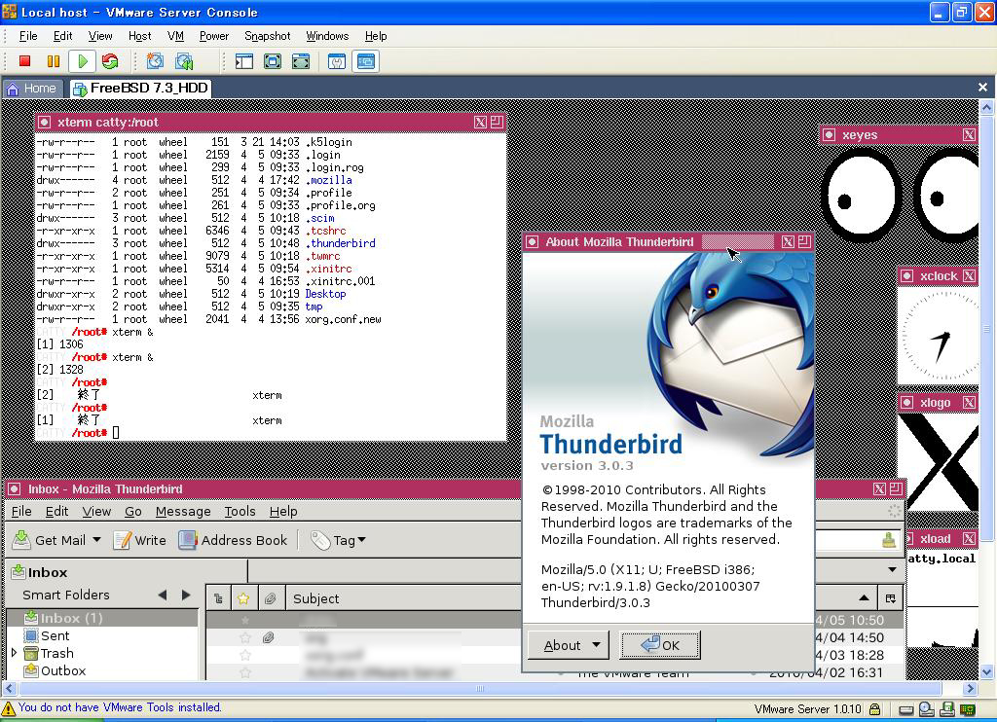997x722 pixels.
Task: Open the VM menu
Action: point(175,36)
